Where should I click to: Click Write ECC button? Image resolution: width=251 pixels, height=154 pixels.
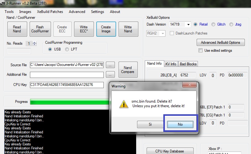[x=84, y=29]
